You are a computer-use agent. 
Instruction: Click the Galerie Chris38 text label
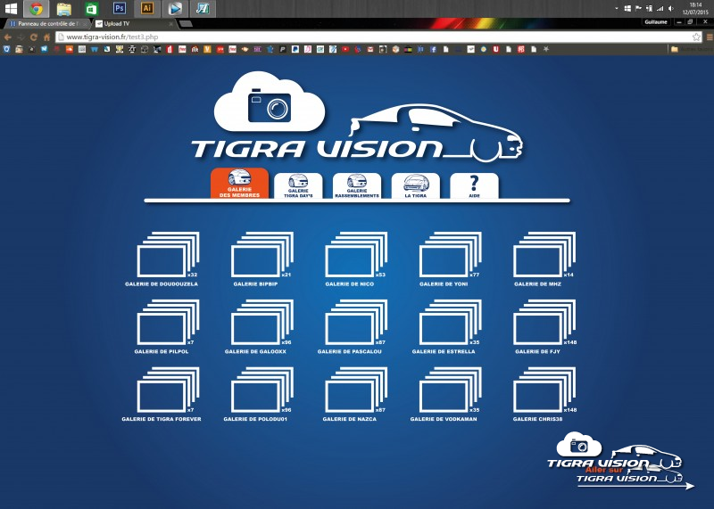(538, 419)
